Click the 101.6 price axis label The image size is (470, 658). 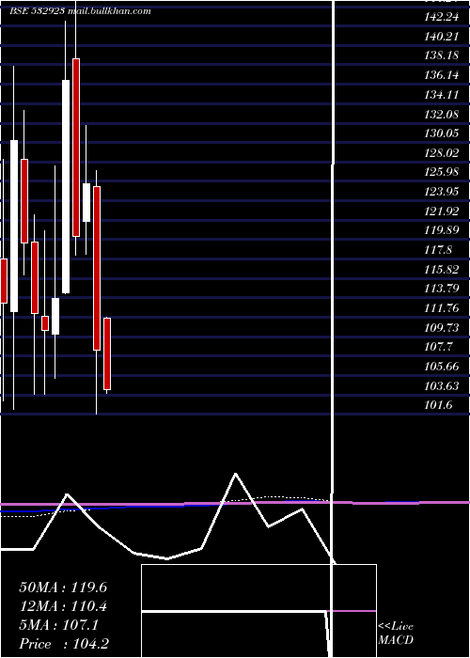438,405
